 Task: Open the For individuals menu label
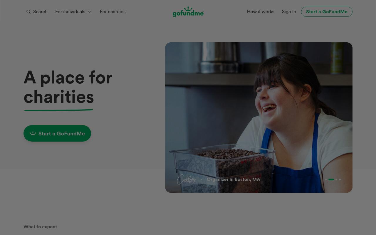tap(70, 12)
